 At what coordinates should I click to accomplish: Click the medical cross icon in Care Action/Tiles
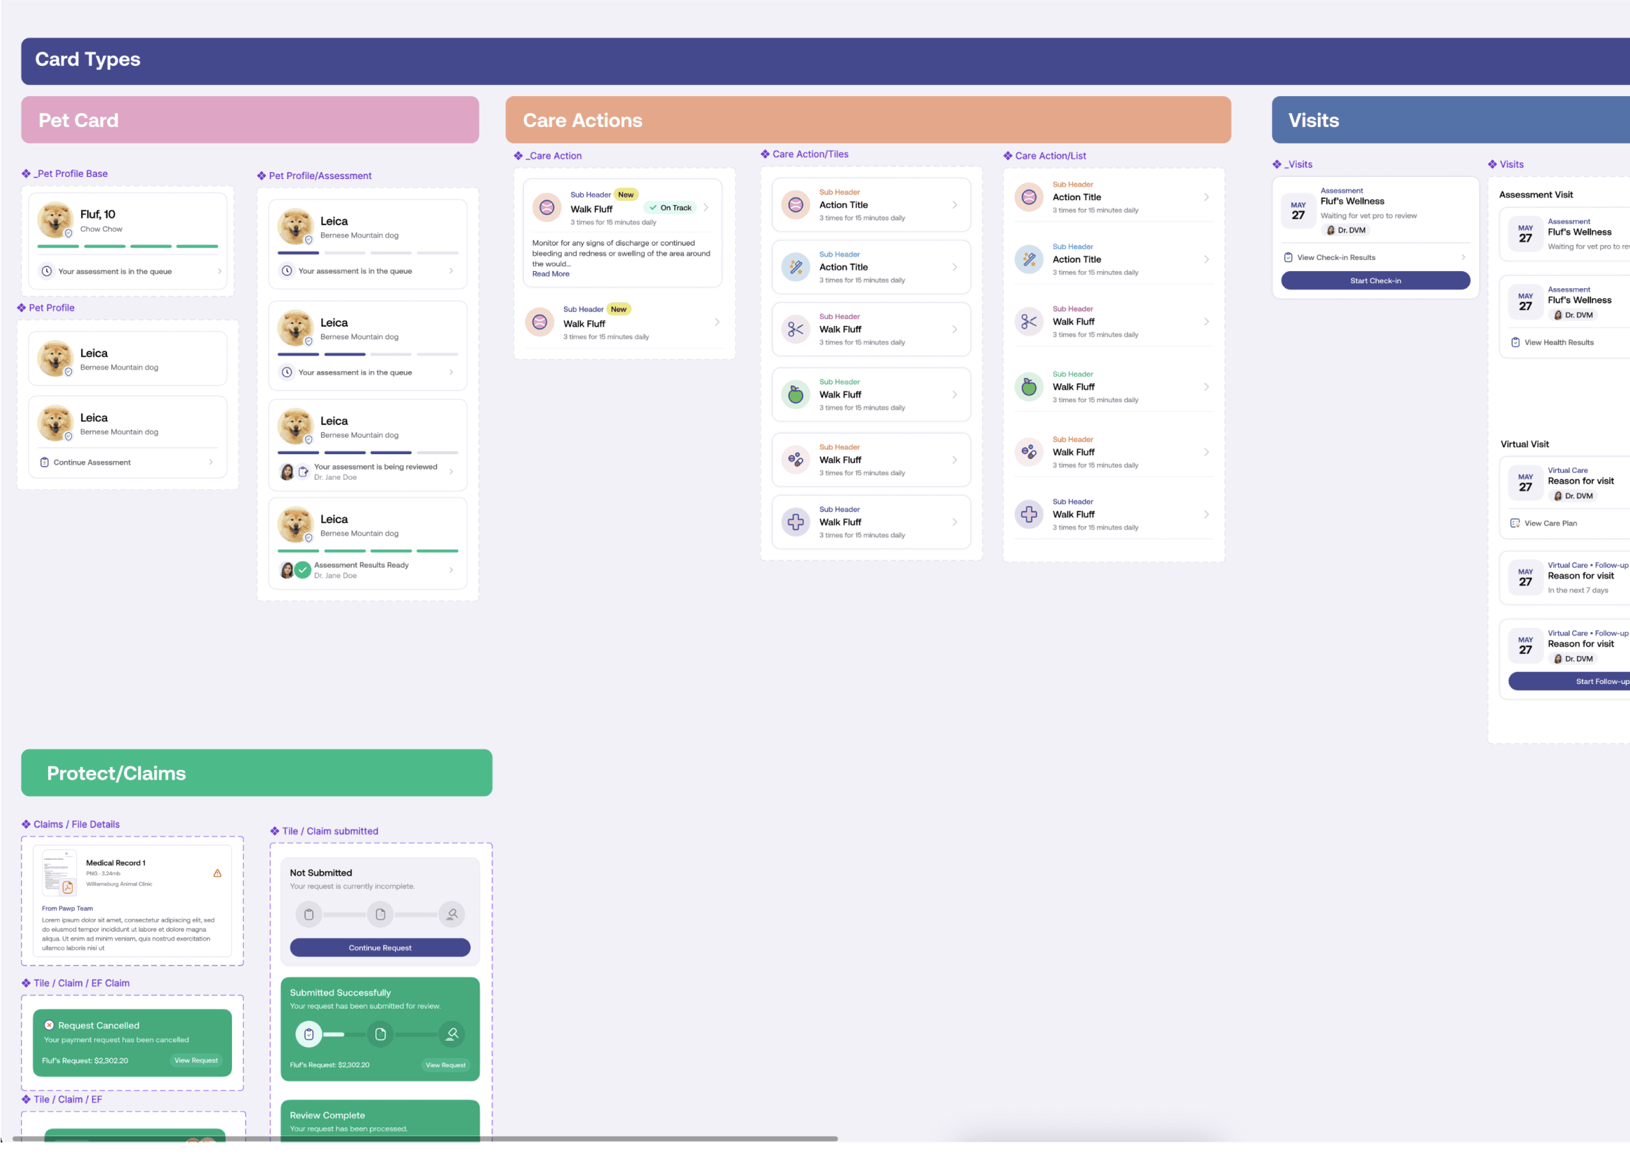[795, 523]
